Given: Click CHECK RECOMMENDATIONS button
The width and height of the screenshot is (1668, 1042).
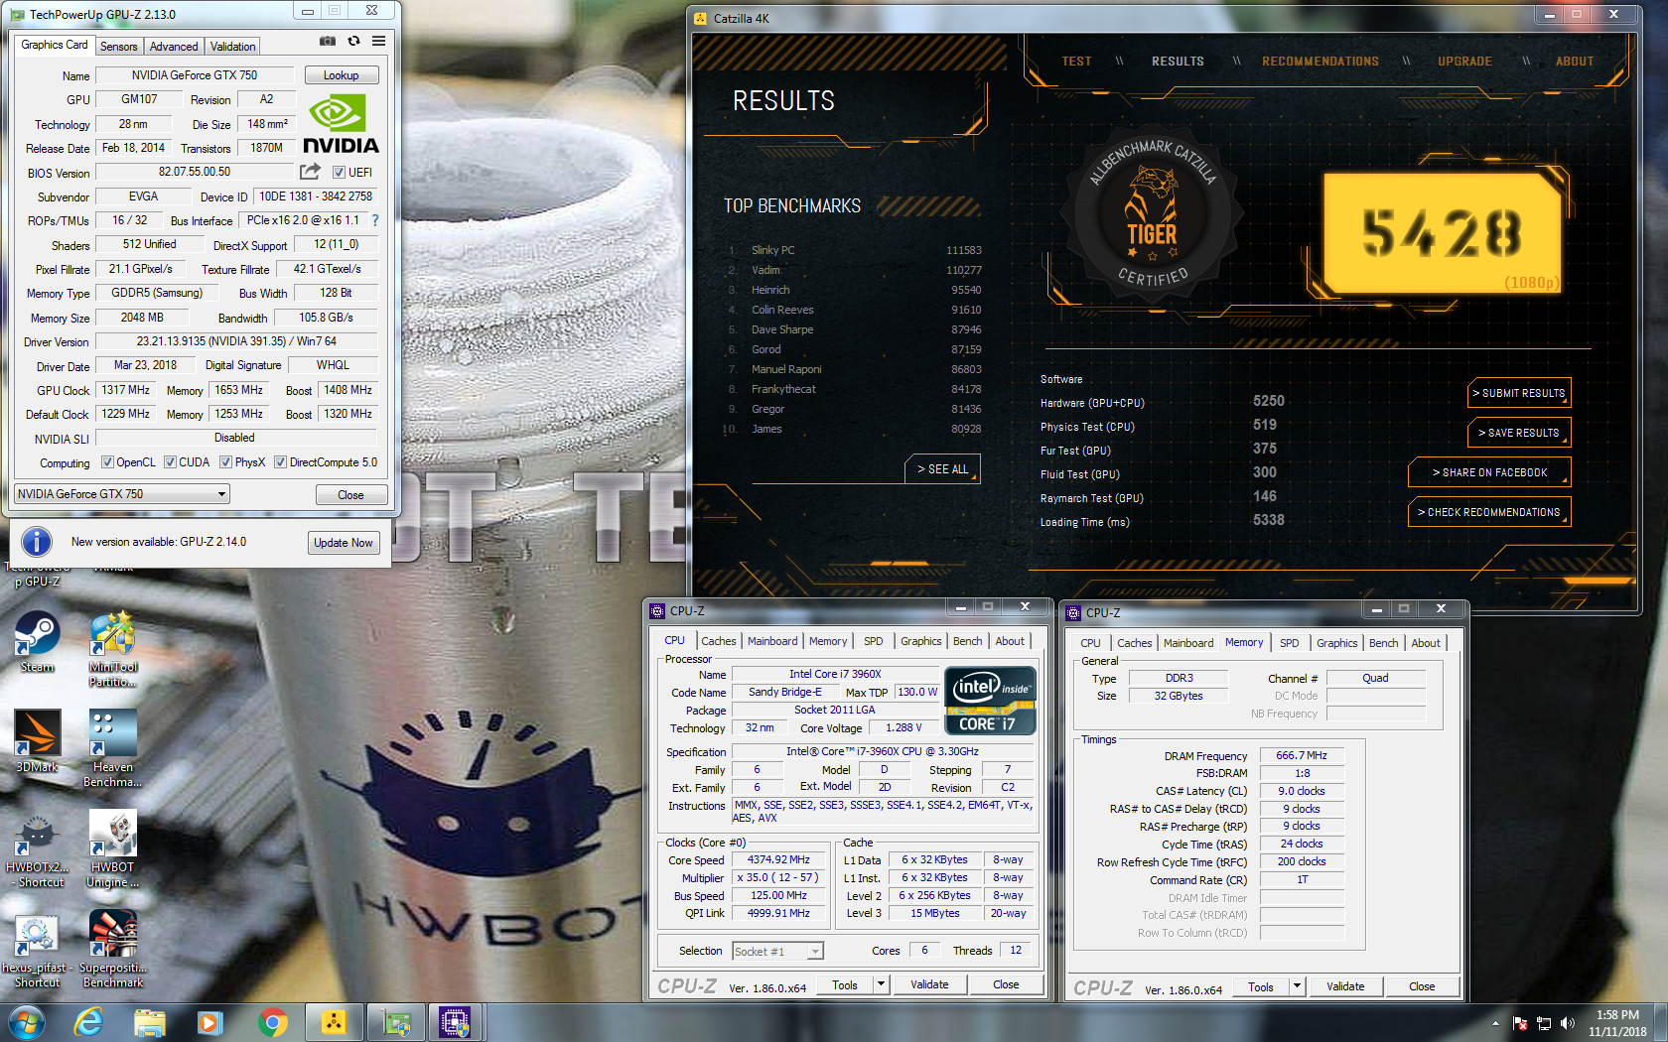Looking at the screenshot, I should [1489, 512].
